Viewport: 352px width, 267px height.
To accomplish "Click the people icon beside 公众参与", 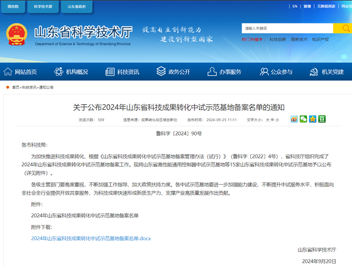I will (x=264, y=72).
